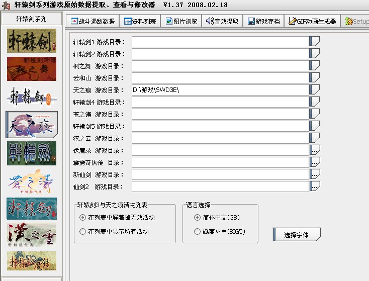Select the 天之痕 game logo in sidebar
This screenshot has width=369, height=281.
[32, 125]
